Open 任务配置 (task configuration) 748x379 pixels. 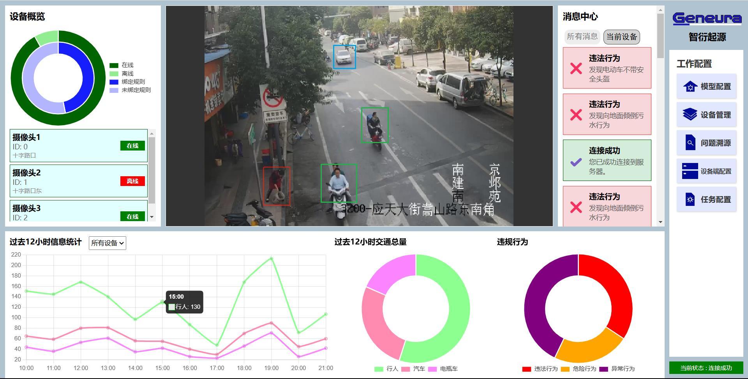pos(706,199)
